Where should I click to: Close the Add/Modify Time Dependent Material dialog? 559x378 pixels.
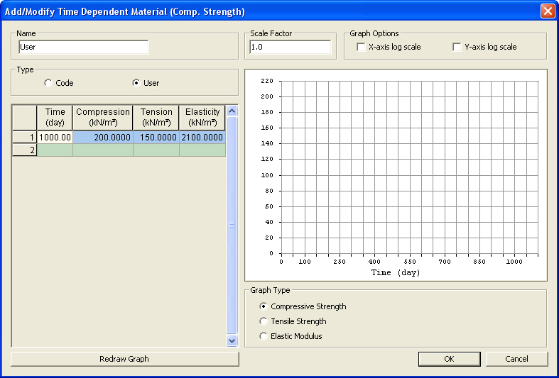547,11
